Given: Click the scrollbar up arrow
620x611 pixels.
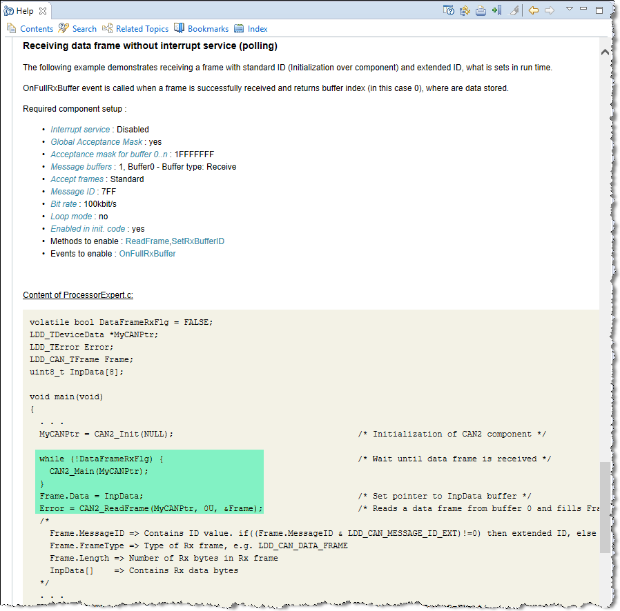Looking at the screenshot, I should 605,51.
